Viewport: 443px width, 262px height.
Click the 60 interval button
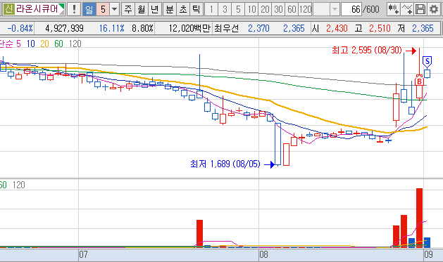[292, 9]
